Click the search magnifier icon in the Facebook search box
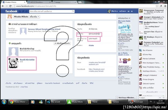This screenshot has height=110, width=168. coord(73,11)
